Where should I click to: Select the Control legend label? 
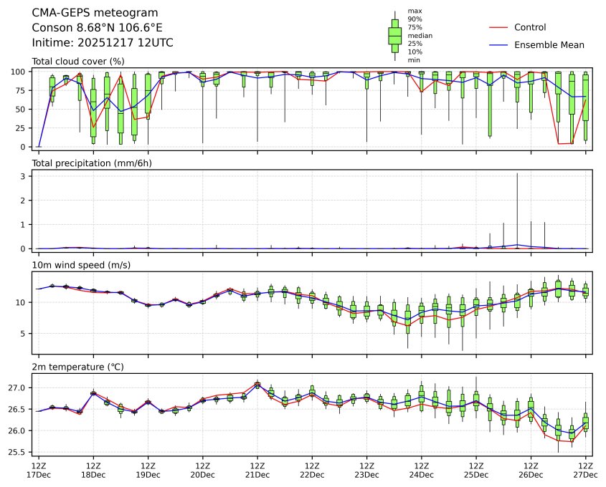[530, 27]
